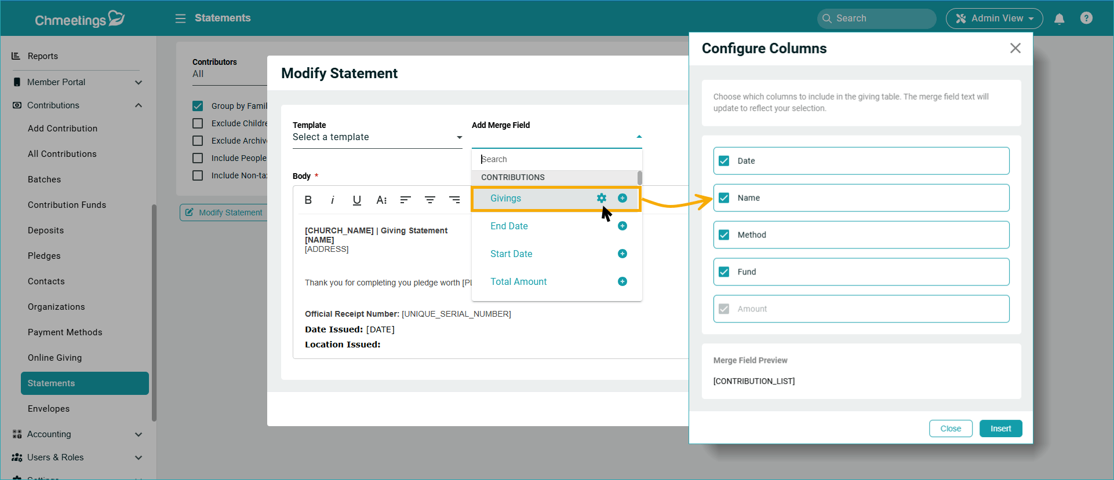Click the search magnifier icon in header
The width and height of the screenshot is (1114, 480).
[827, 19]
